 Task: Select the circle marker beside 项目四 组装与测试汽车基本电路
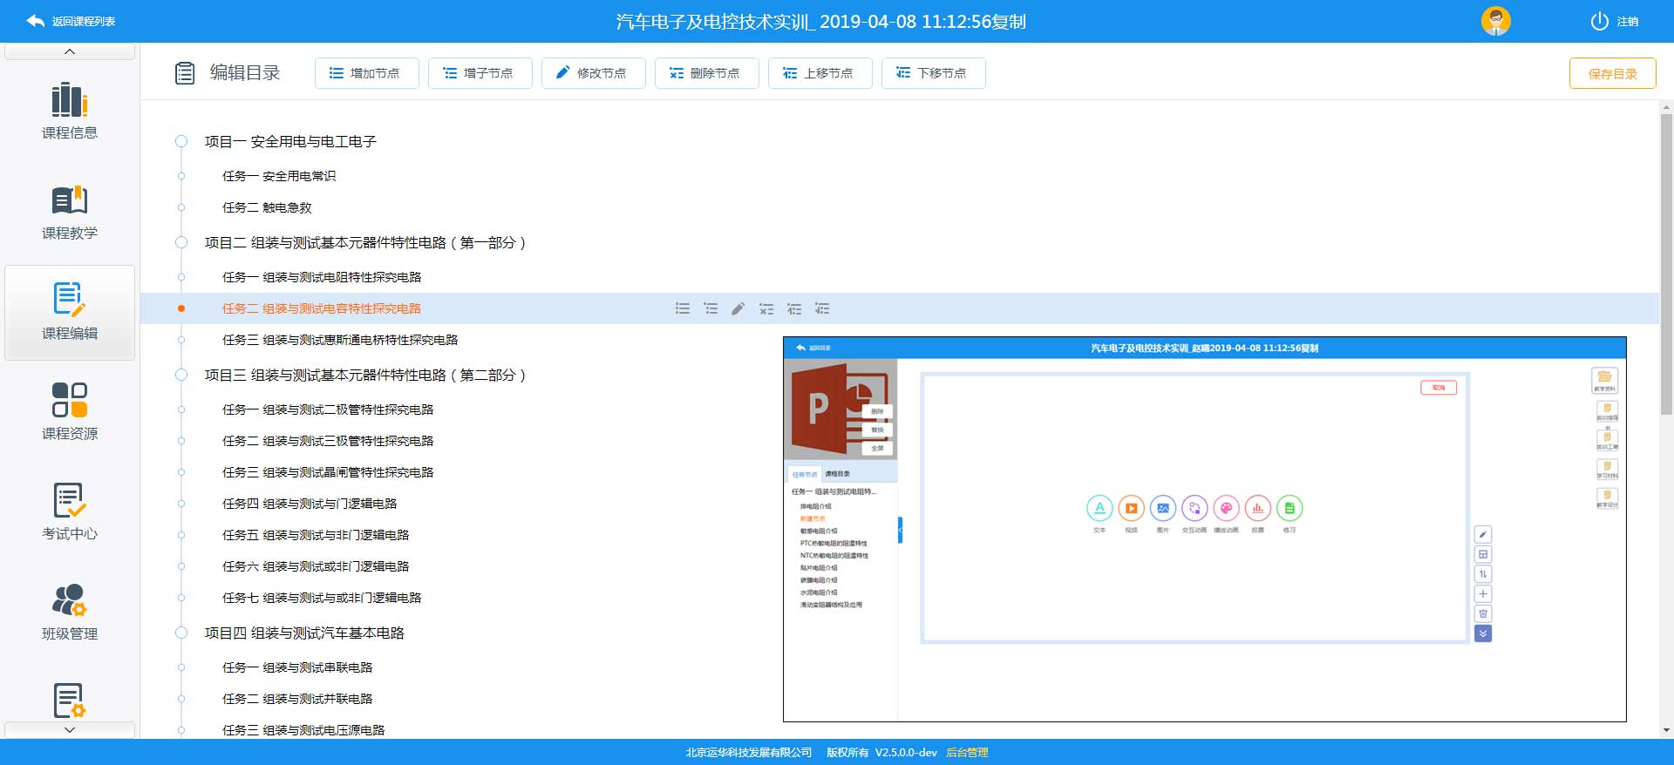point(181,633)
